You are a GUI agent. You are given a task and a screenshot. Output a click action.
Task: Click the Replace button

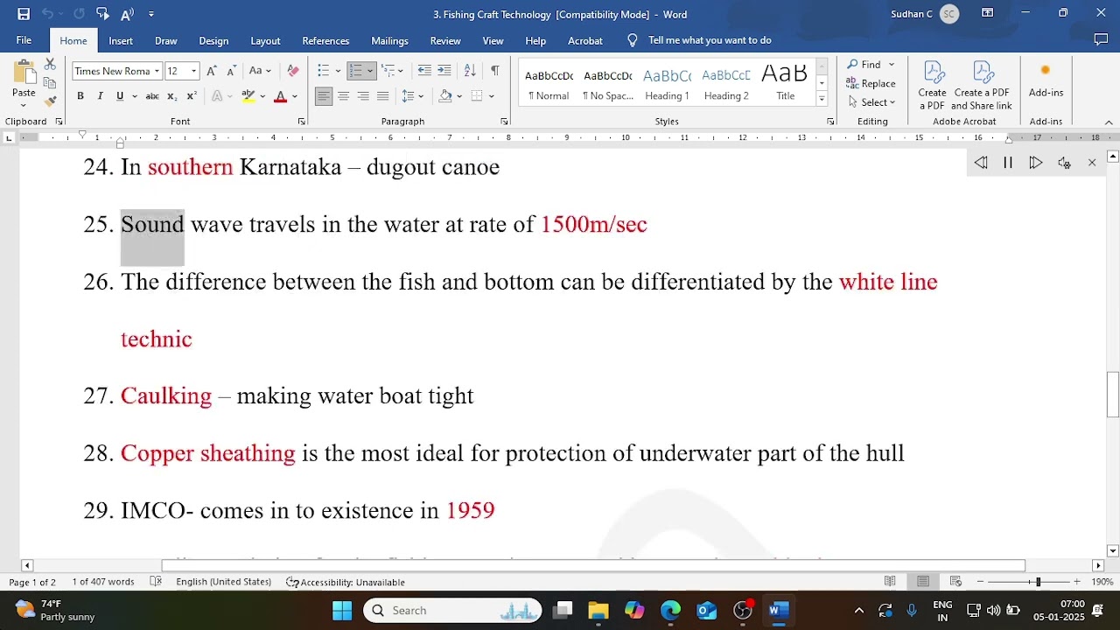coord(871,83)
